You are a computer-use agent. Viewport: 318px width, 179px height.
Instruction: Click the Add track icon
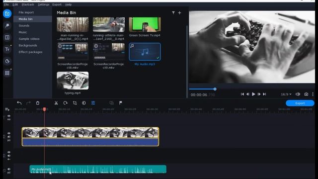point(7,109)
